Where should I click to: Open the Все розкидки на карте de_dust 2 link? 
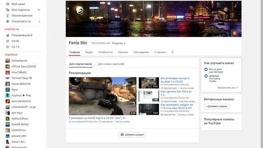(175, 80)
